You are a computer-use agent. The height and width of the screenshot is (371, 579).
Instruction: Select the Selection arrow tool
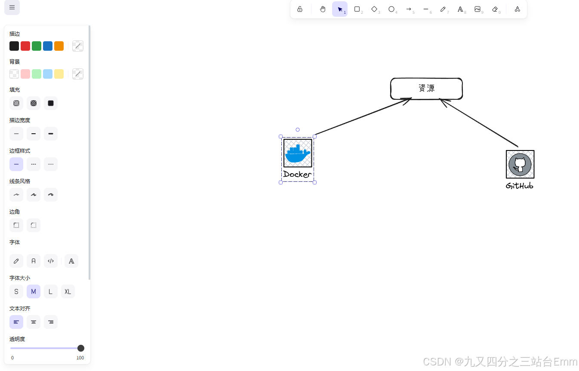tap(340, 9)
